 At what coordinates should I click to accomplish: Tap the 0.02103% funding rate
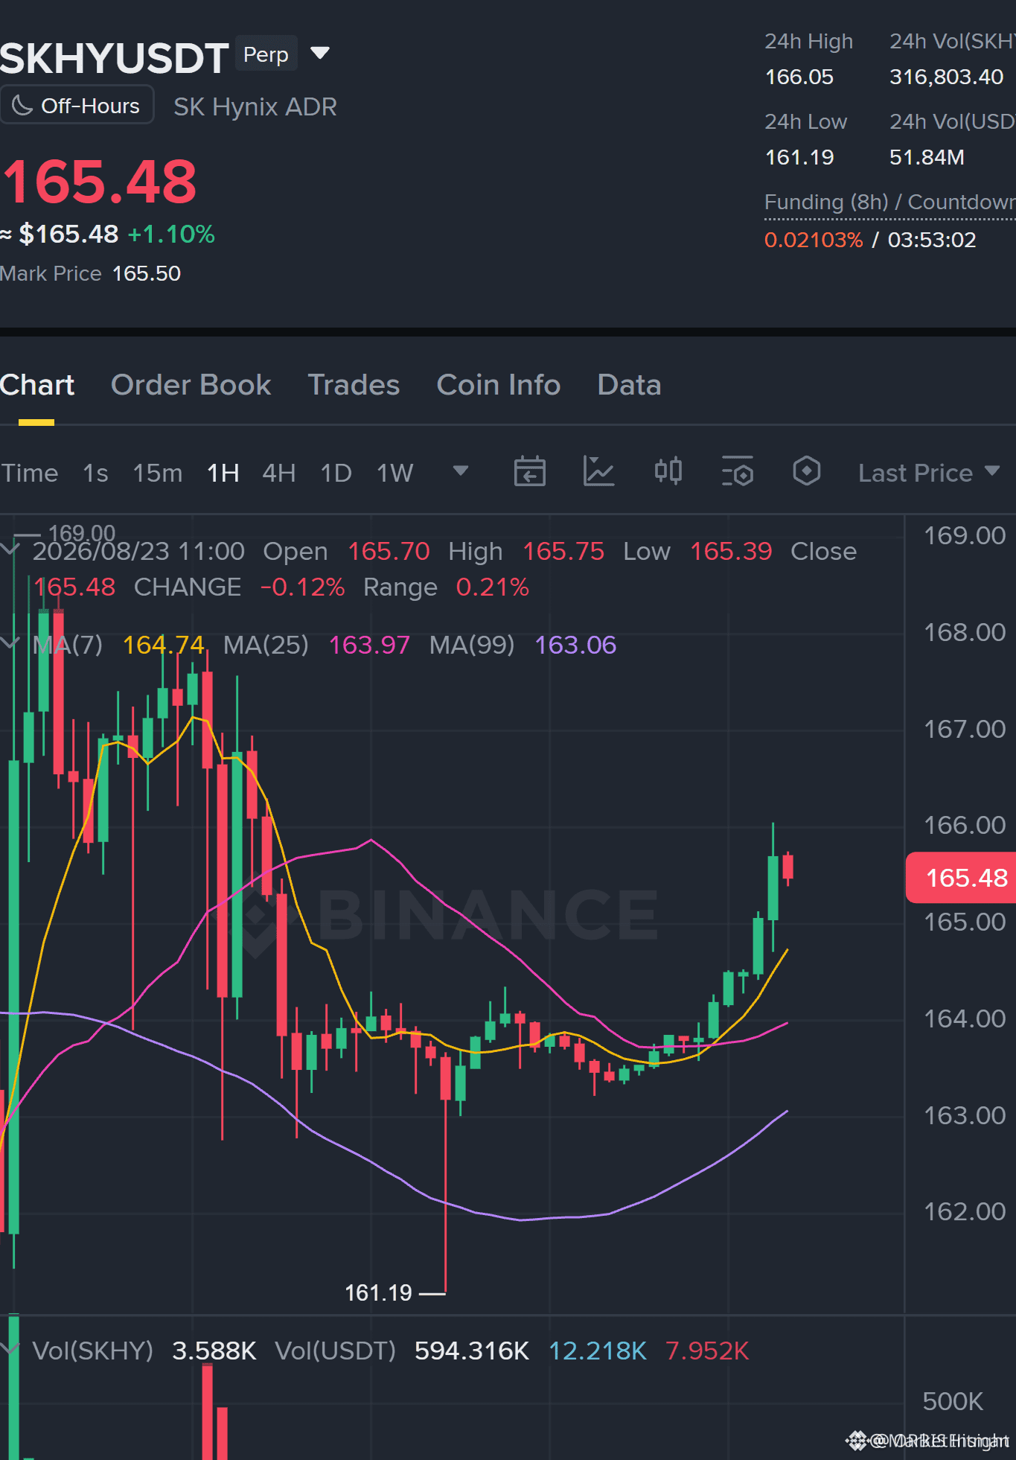814,240
